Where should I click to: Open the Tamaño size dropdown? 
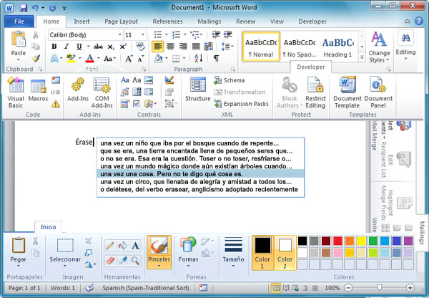tap(233, 266)
